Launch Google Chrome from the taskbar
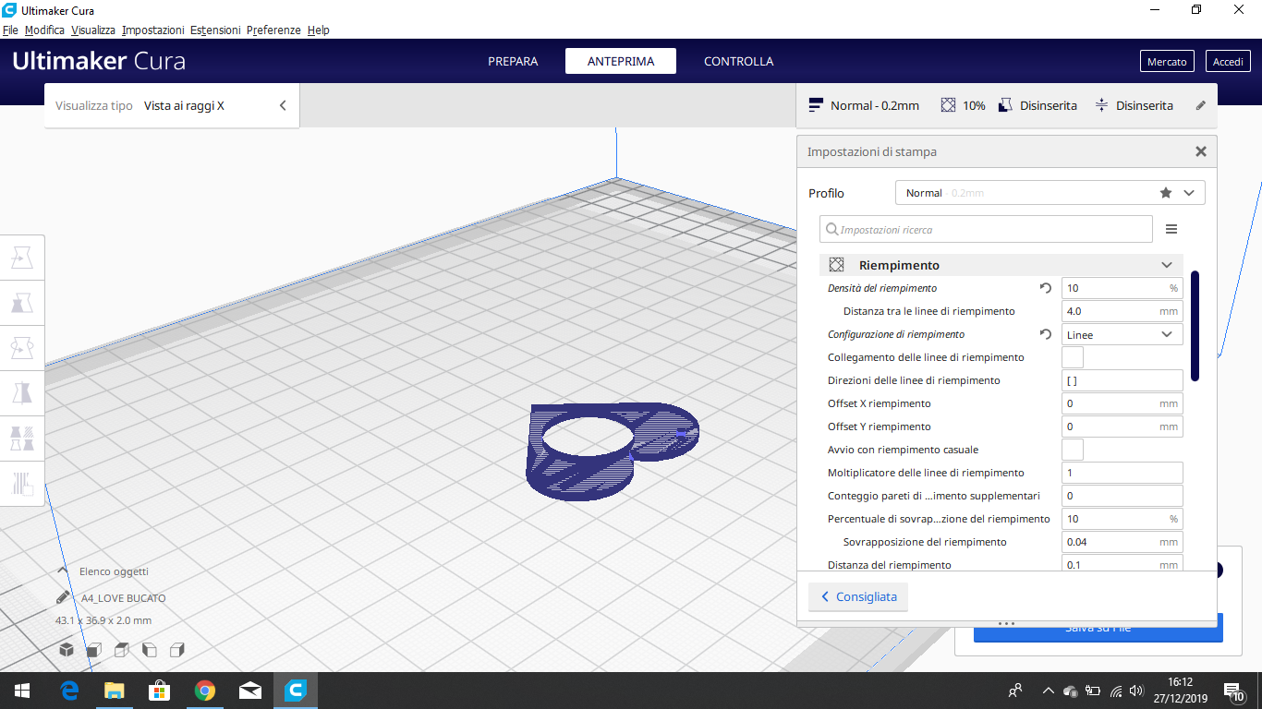This screenshot has height=709, width=1262. pyautogui.click(x=205, y=691)
